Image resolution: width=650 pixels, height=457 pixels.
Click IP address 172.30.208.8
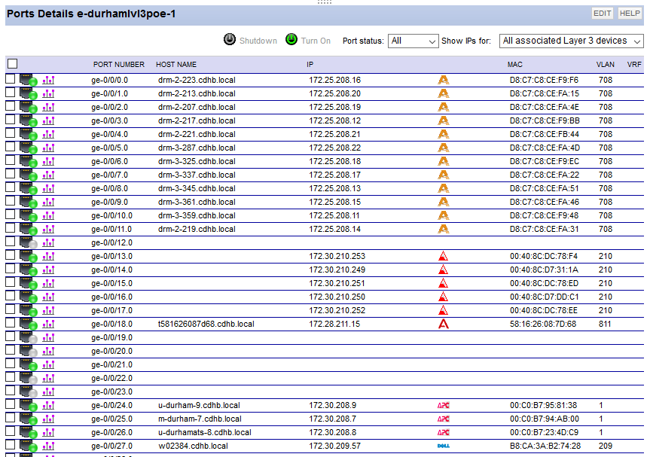point(332,433)
